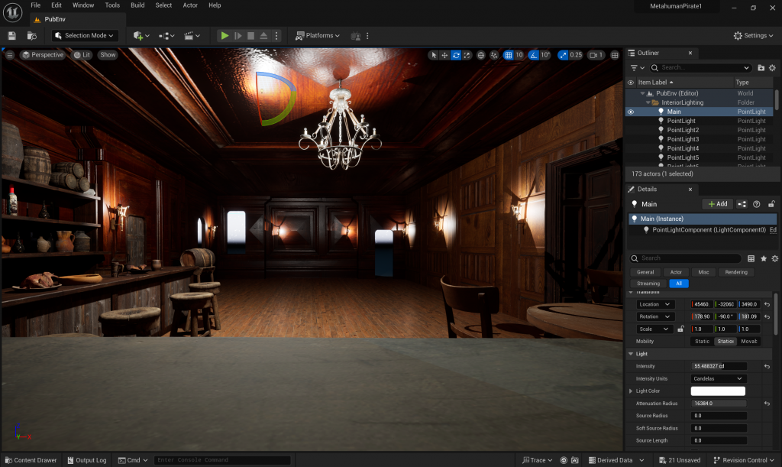
Task: Open Outliner settings gear
Action: click(x=773, y=68)
